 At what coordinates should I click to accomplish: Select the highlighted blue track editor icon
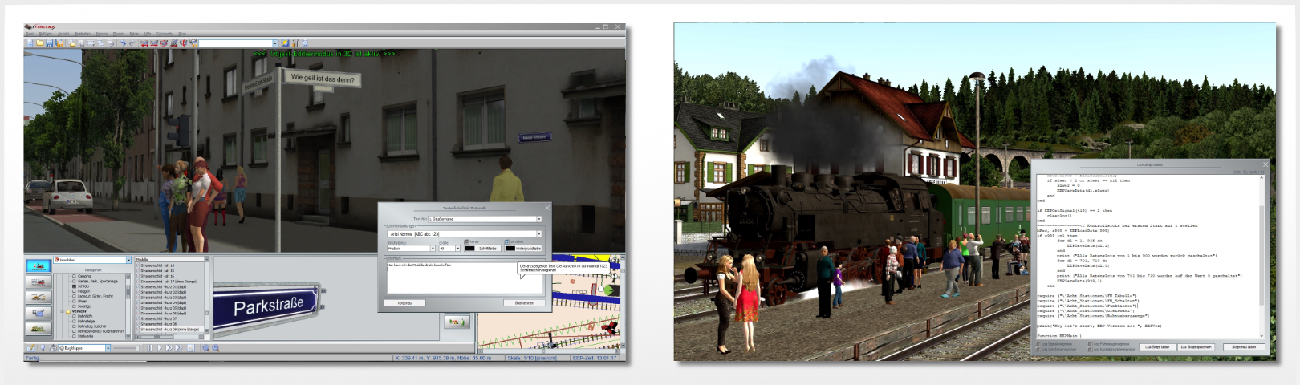pos(39,266)
